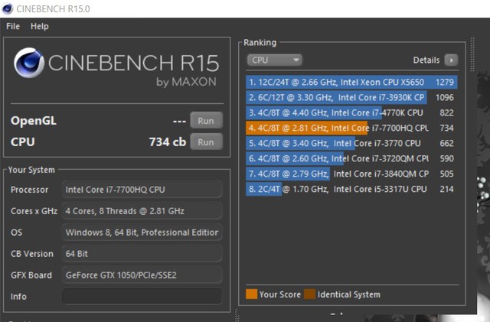This screenshot has height=322, width=490.
Task: Open the File menu
Action: pyautogui.click(x=13, y=26)
